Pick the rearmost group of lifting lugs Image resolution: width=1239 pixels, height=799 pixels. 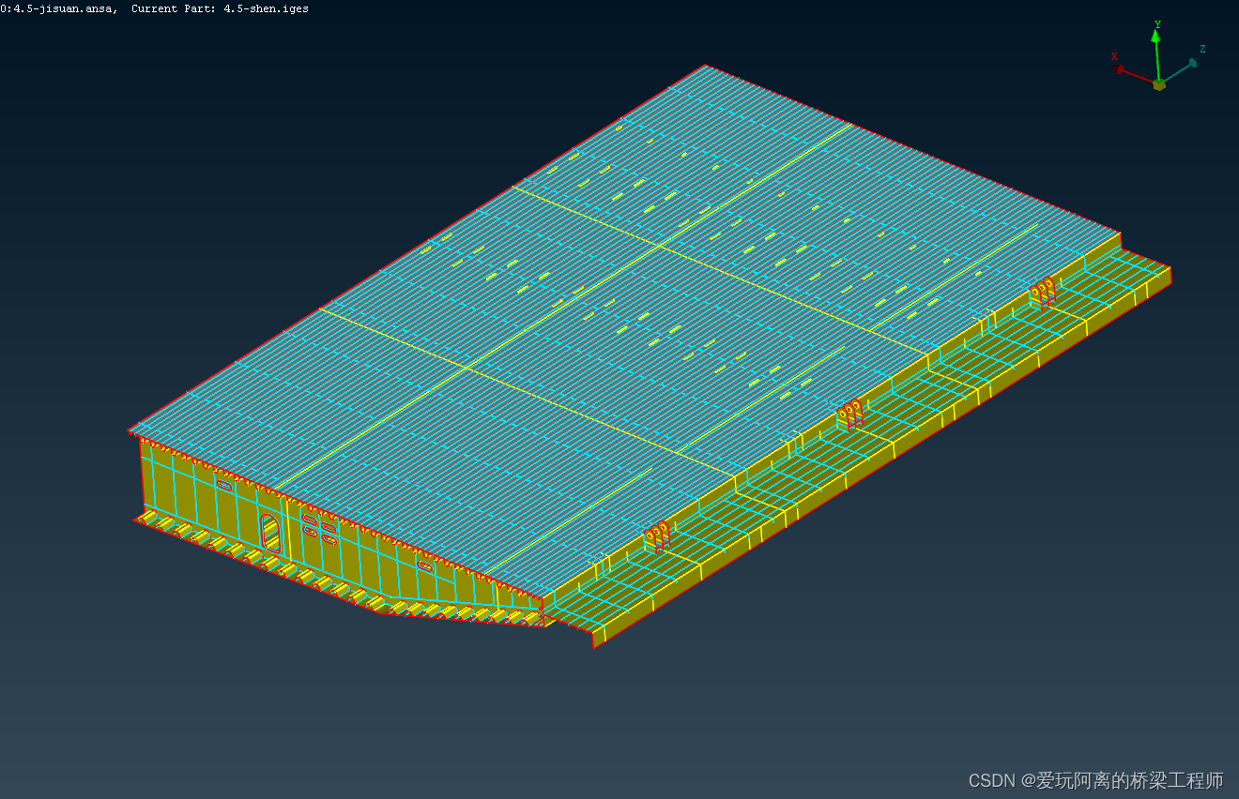click(x=1042, y=291)
